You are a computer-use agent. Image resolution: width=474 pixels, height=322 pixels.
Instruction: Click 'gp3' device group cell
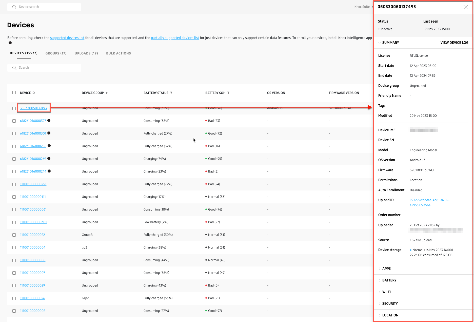85,248
